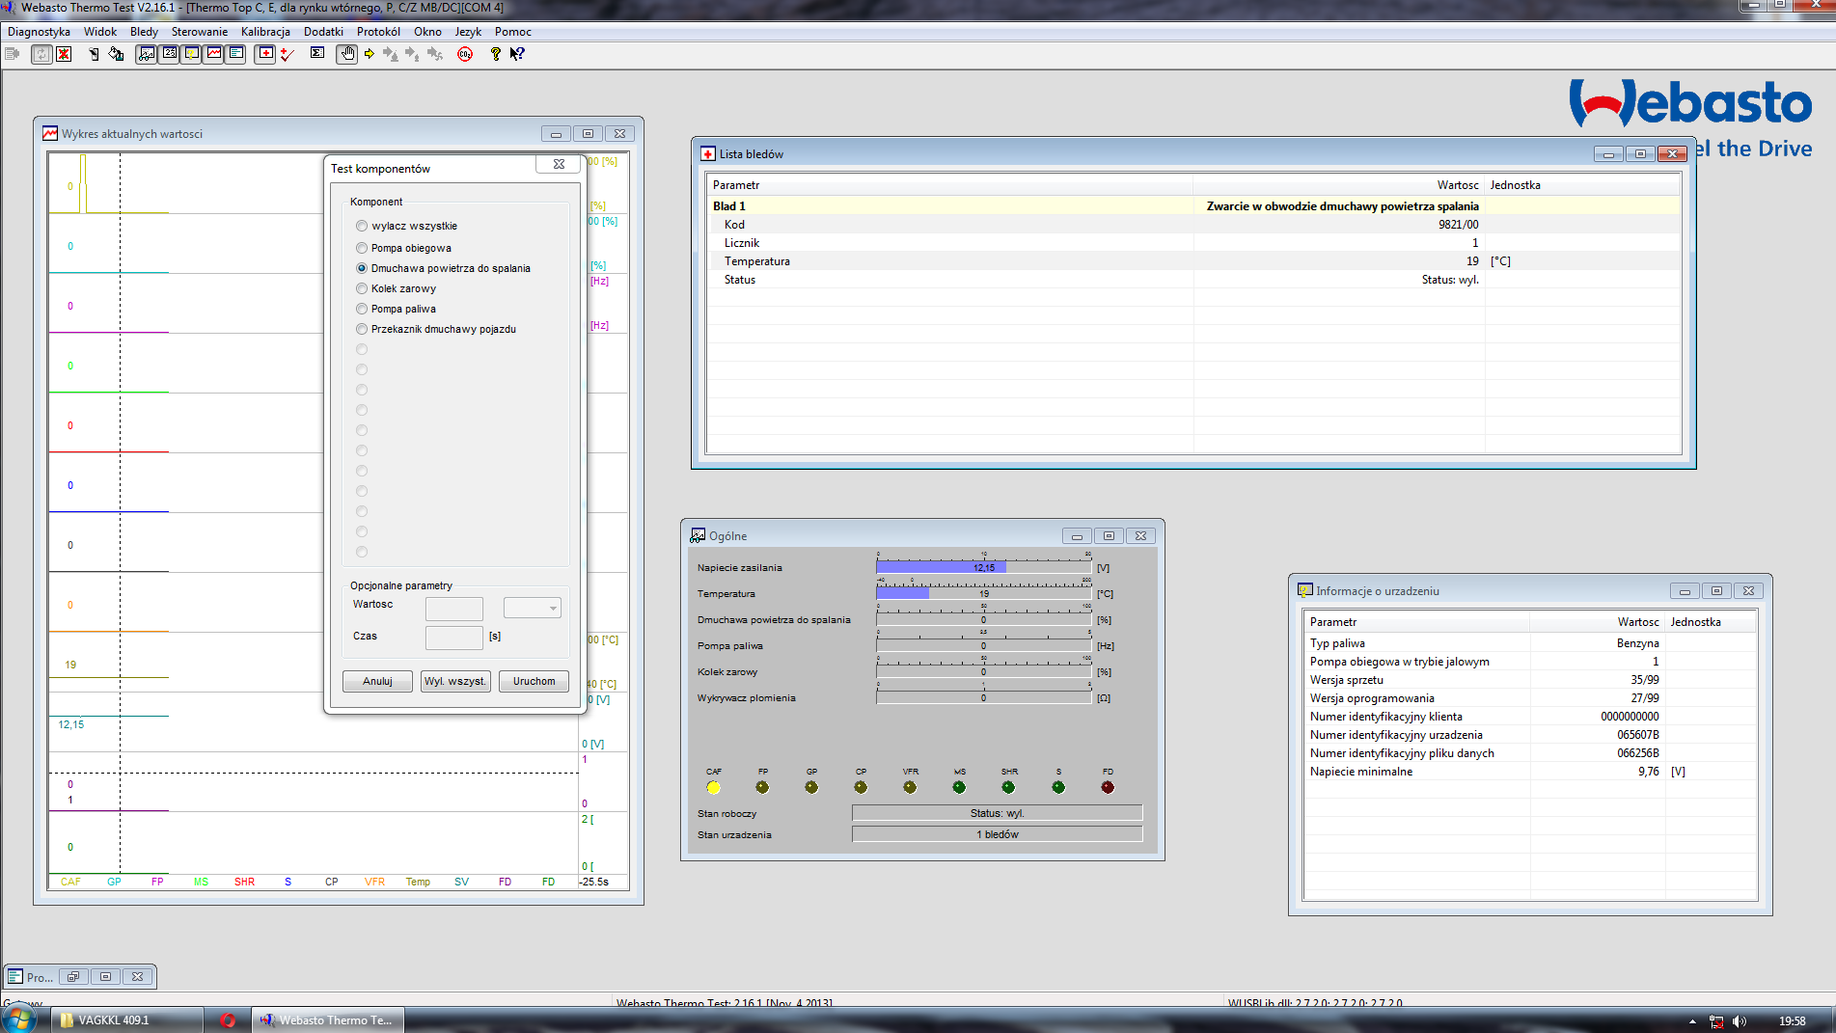1836x1033 pixels.
Task: Click the volume speaker tray icon
Action: 1739,1020
